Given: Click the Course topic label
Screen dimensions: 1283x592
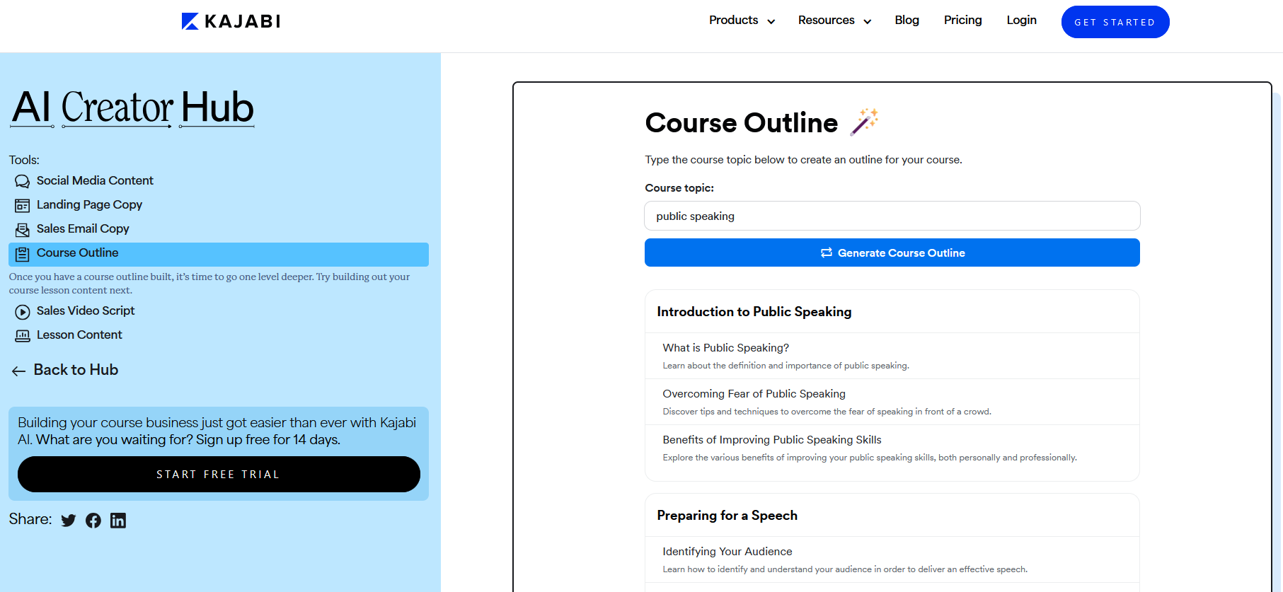Looking at the screenshot, I should [x=679, y=188].
